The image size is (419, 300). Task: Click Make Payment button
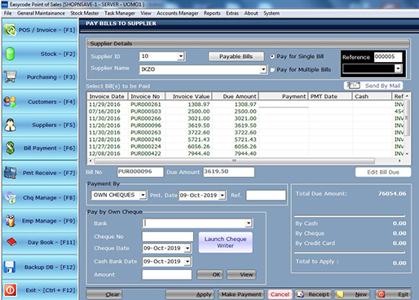point(241,294)
